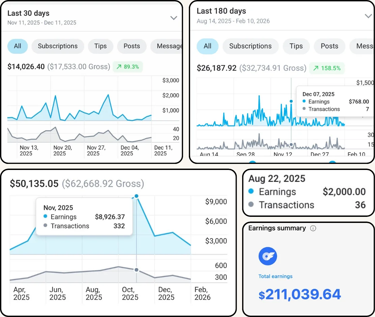Screen dimensions: 375x317
Task: Select Messages filter in Last 30 days panel
Action: click(167, 46)
